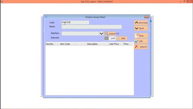Sort by the Item Code column header
Image resolution: width=193 pixels, height=109 pixels.
[65, 44]
